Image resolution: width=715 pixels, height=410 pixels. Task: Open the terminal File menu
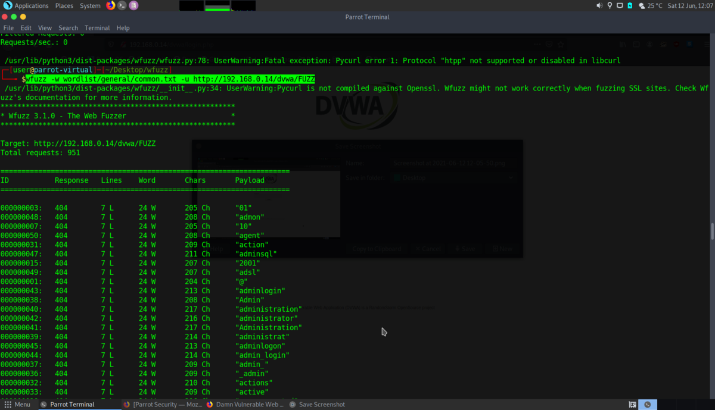[8, 28]
